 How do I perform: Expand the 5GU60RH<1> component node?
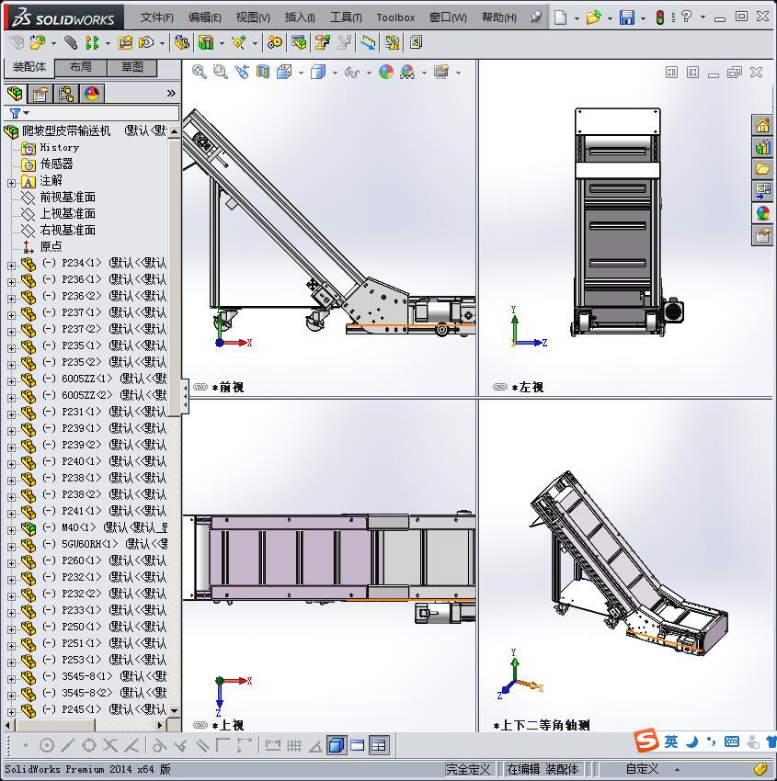11,547
